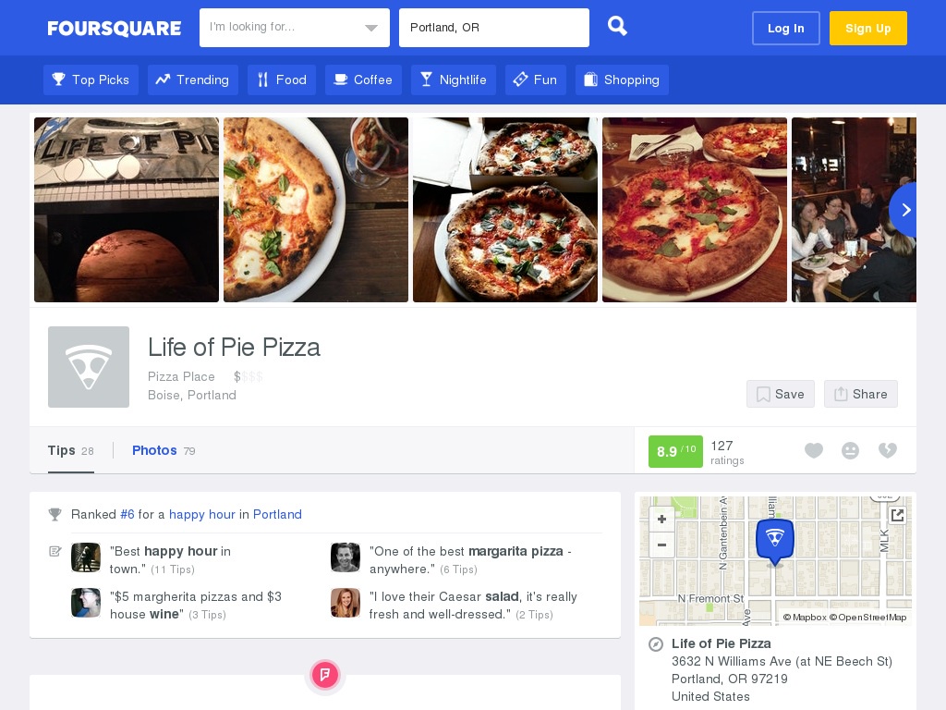946x710 pixels.
Task: Click the Save button
Action: [x=780, y=394]
